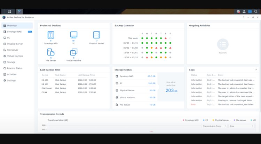
Task: Click the Virtual Machine protected device icon
Action: (73, 52)
